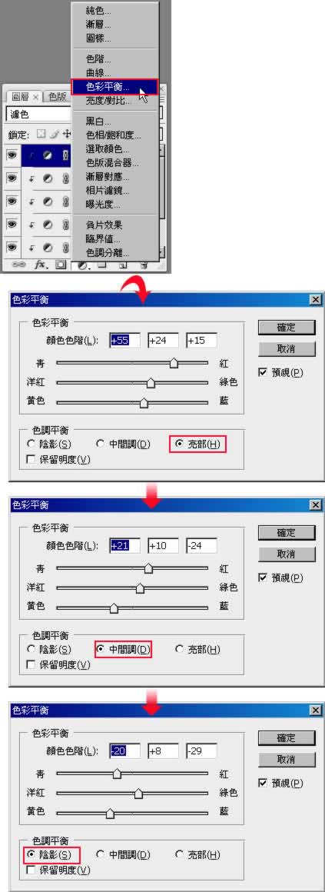The width and height of the screenshot is (325, 892).
Task: Click the lock image pixels brush icon
Action: [54, 134]
